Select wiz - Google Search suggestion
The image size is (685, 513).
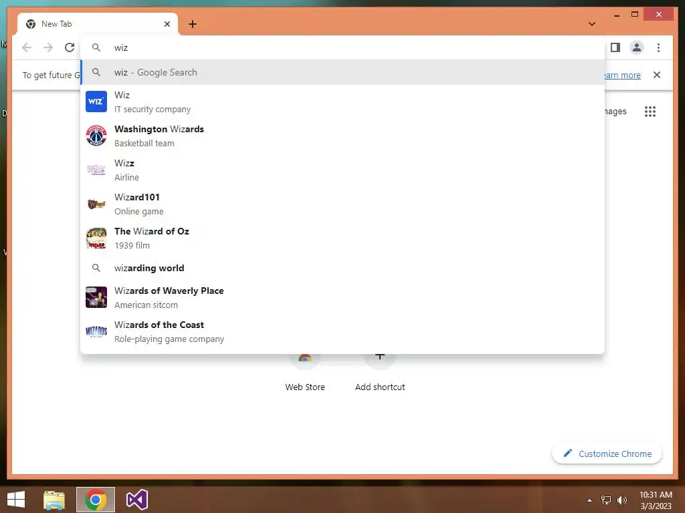[343, 72]
